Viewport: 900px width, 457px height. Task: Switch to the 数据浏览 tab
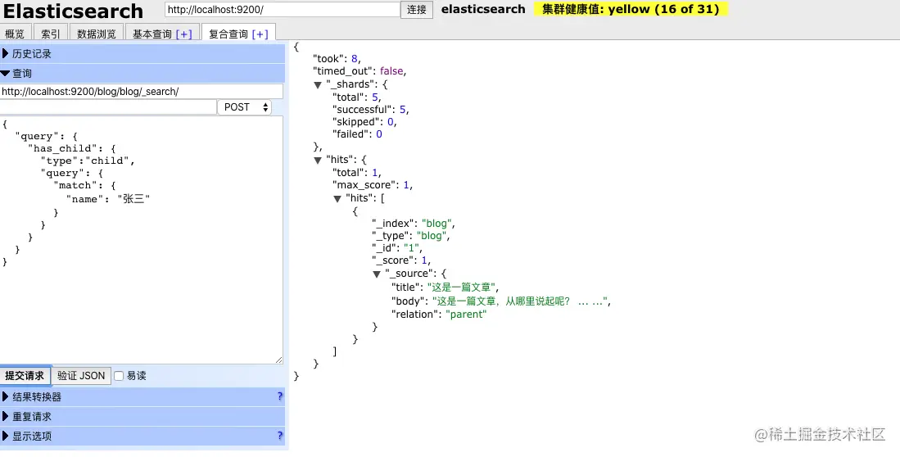tap(97, 34)
